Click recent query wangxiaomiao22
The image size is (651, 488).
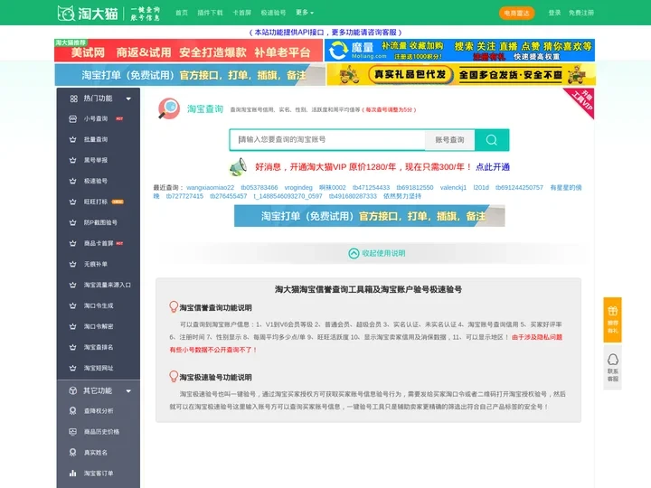click(x=210, y=188)
